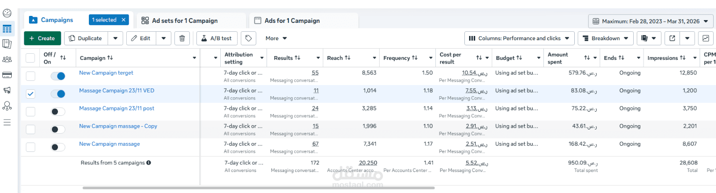Turn off the New Campaign terget toggle
Viewport: 716px width, 193px height.
tap(58, 76)
